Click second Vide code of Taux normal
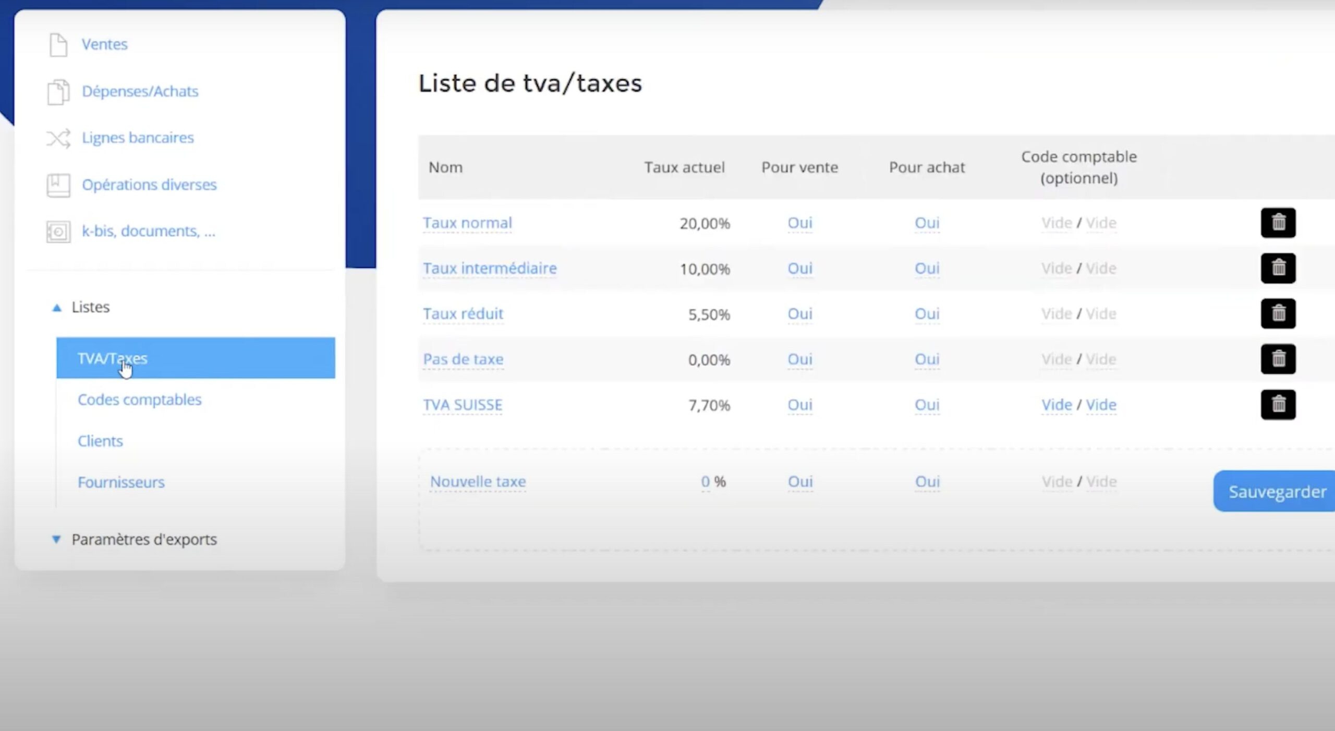Image resolution: width=1335 pixels, height=731 pixels. click(1101, 223)
